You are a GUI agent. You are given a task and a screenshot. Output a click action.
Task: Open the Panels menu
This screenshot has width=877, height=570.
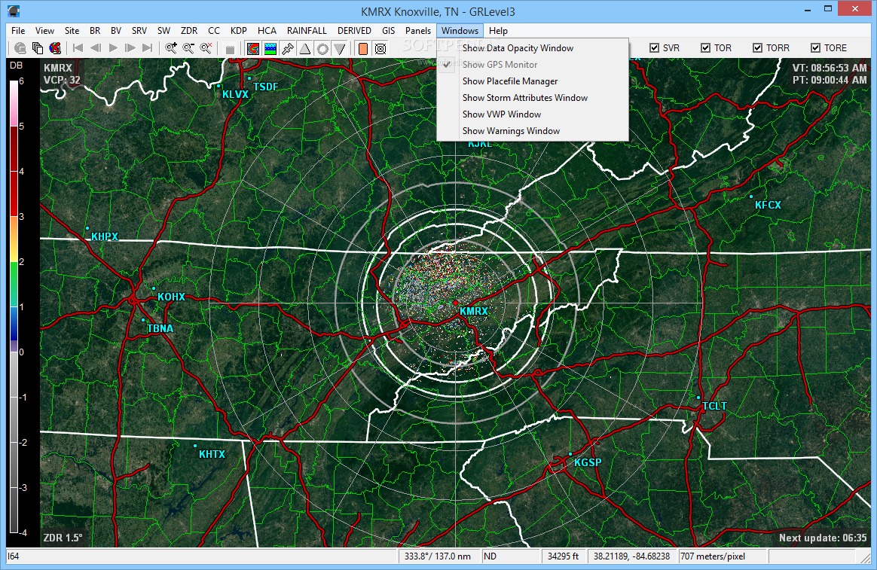click(418, 31)
